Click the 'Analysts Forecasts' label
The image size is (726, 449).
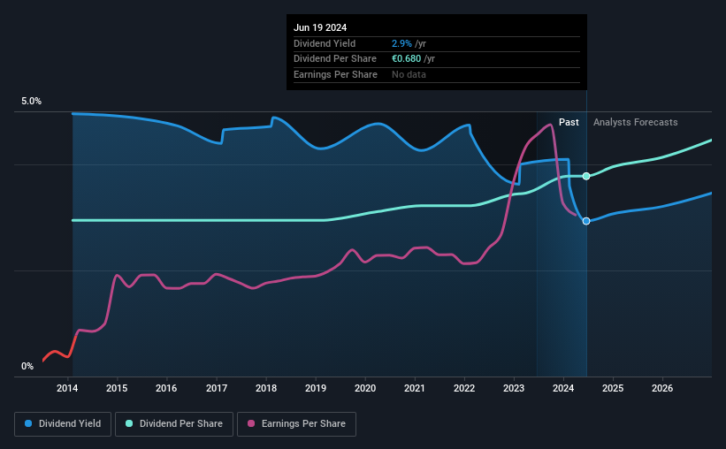coord(635,122)
